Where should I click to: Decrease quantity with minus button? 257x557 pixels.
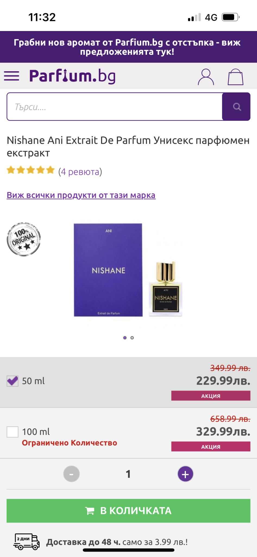[x=71, y=474]
